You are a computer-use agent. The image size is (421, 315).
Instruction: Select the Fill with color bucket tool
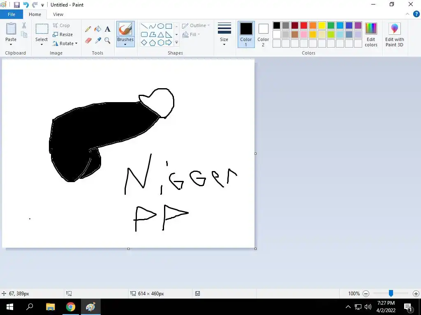coord(98,29)
